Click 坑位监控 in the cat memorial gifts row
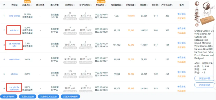 coord(181,47)
